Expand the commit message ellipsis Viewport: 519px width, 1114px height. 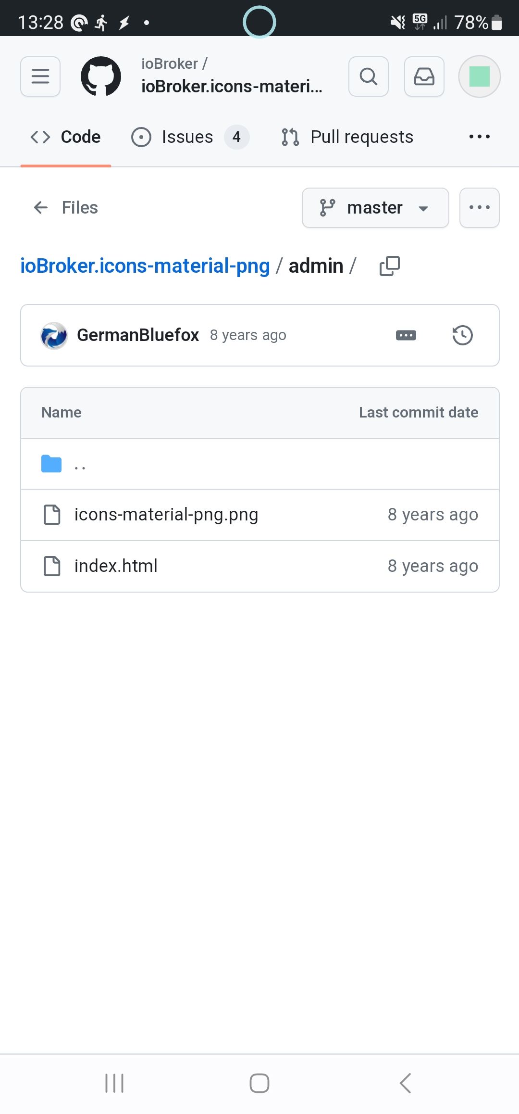tap(406, 335)
